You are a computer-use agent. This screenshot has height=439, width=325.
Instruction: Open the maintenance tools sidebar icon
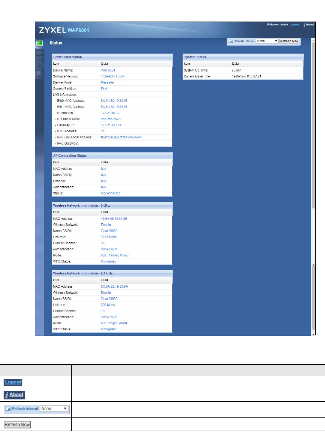click(x=39, y=74)
